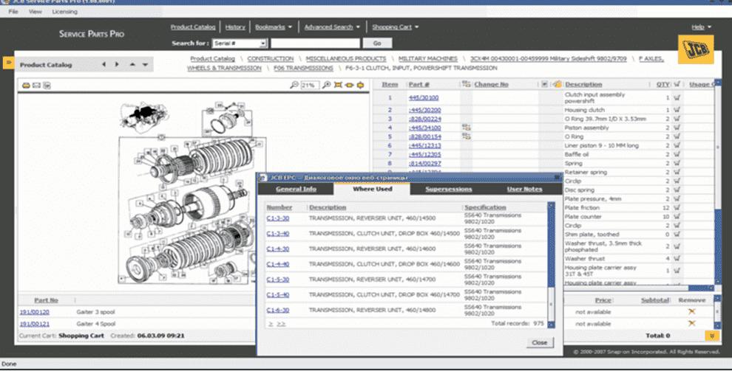Open the Help dropdown
This screenshot has width=732, height=371.
(701, 27)
